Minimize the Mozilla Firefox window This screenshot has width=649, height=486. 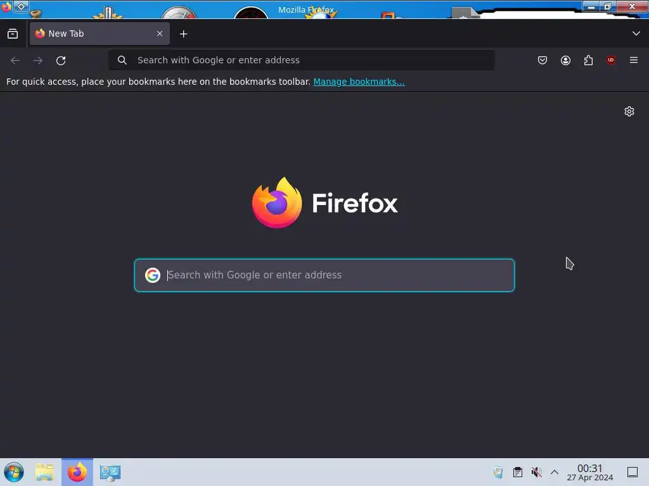point(591,6)
